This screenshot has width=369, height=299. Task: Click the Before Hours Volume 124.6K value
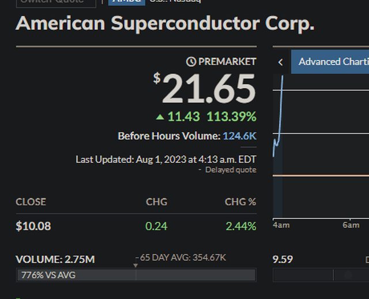(239, 136)
